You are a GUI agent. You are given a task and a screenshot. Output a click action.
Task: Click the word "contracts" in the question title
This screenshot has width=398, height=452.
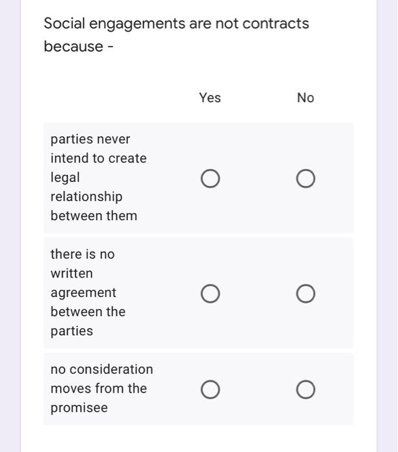click(x=277, y=24)
